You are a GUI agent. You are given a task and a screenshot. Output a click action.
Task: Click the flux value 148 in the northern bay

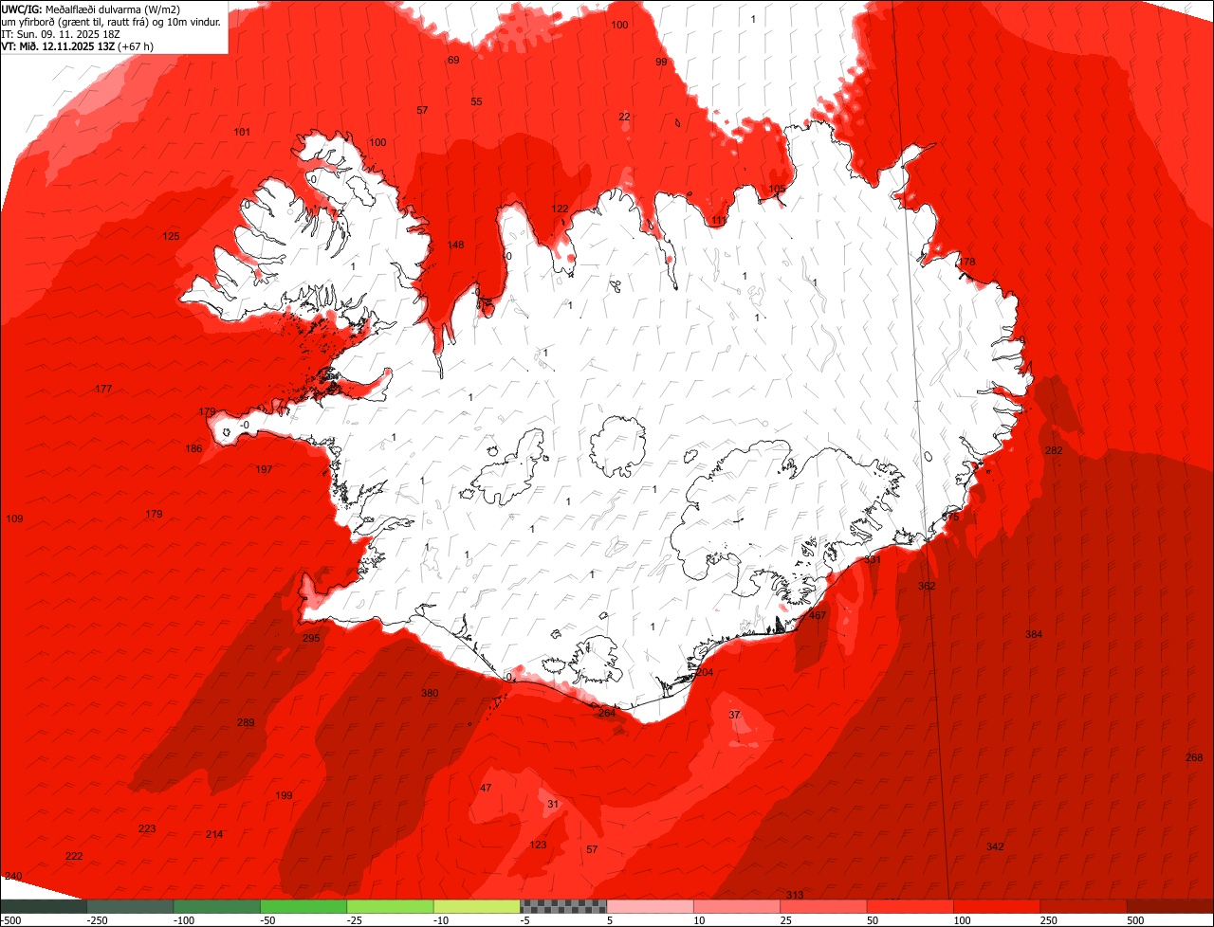point(455,245)
